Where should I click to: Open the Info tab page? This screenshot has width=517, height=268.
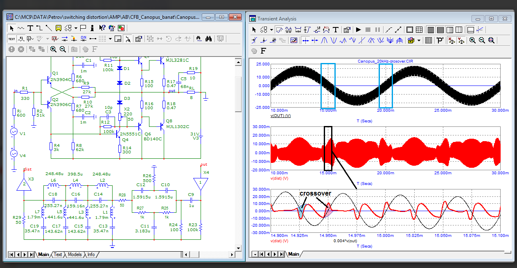tap(91, 254)
